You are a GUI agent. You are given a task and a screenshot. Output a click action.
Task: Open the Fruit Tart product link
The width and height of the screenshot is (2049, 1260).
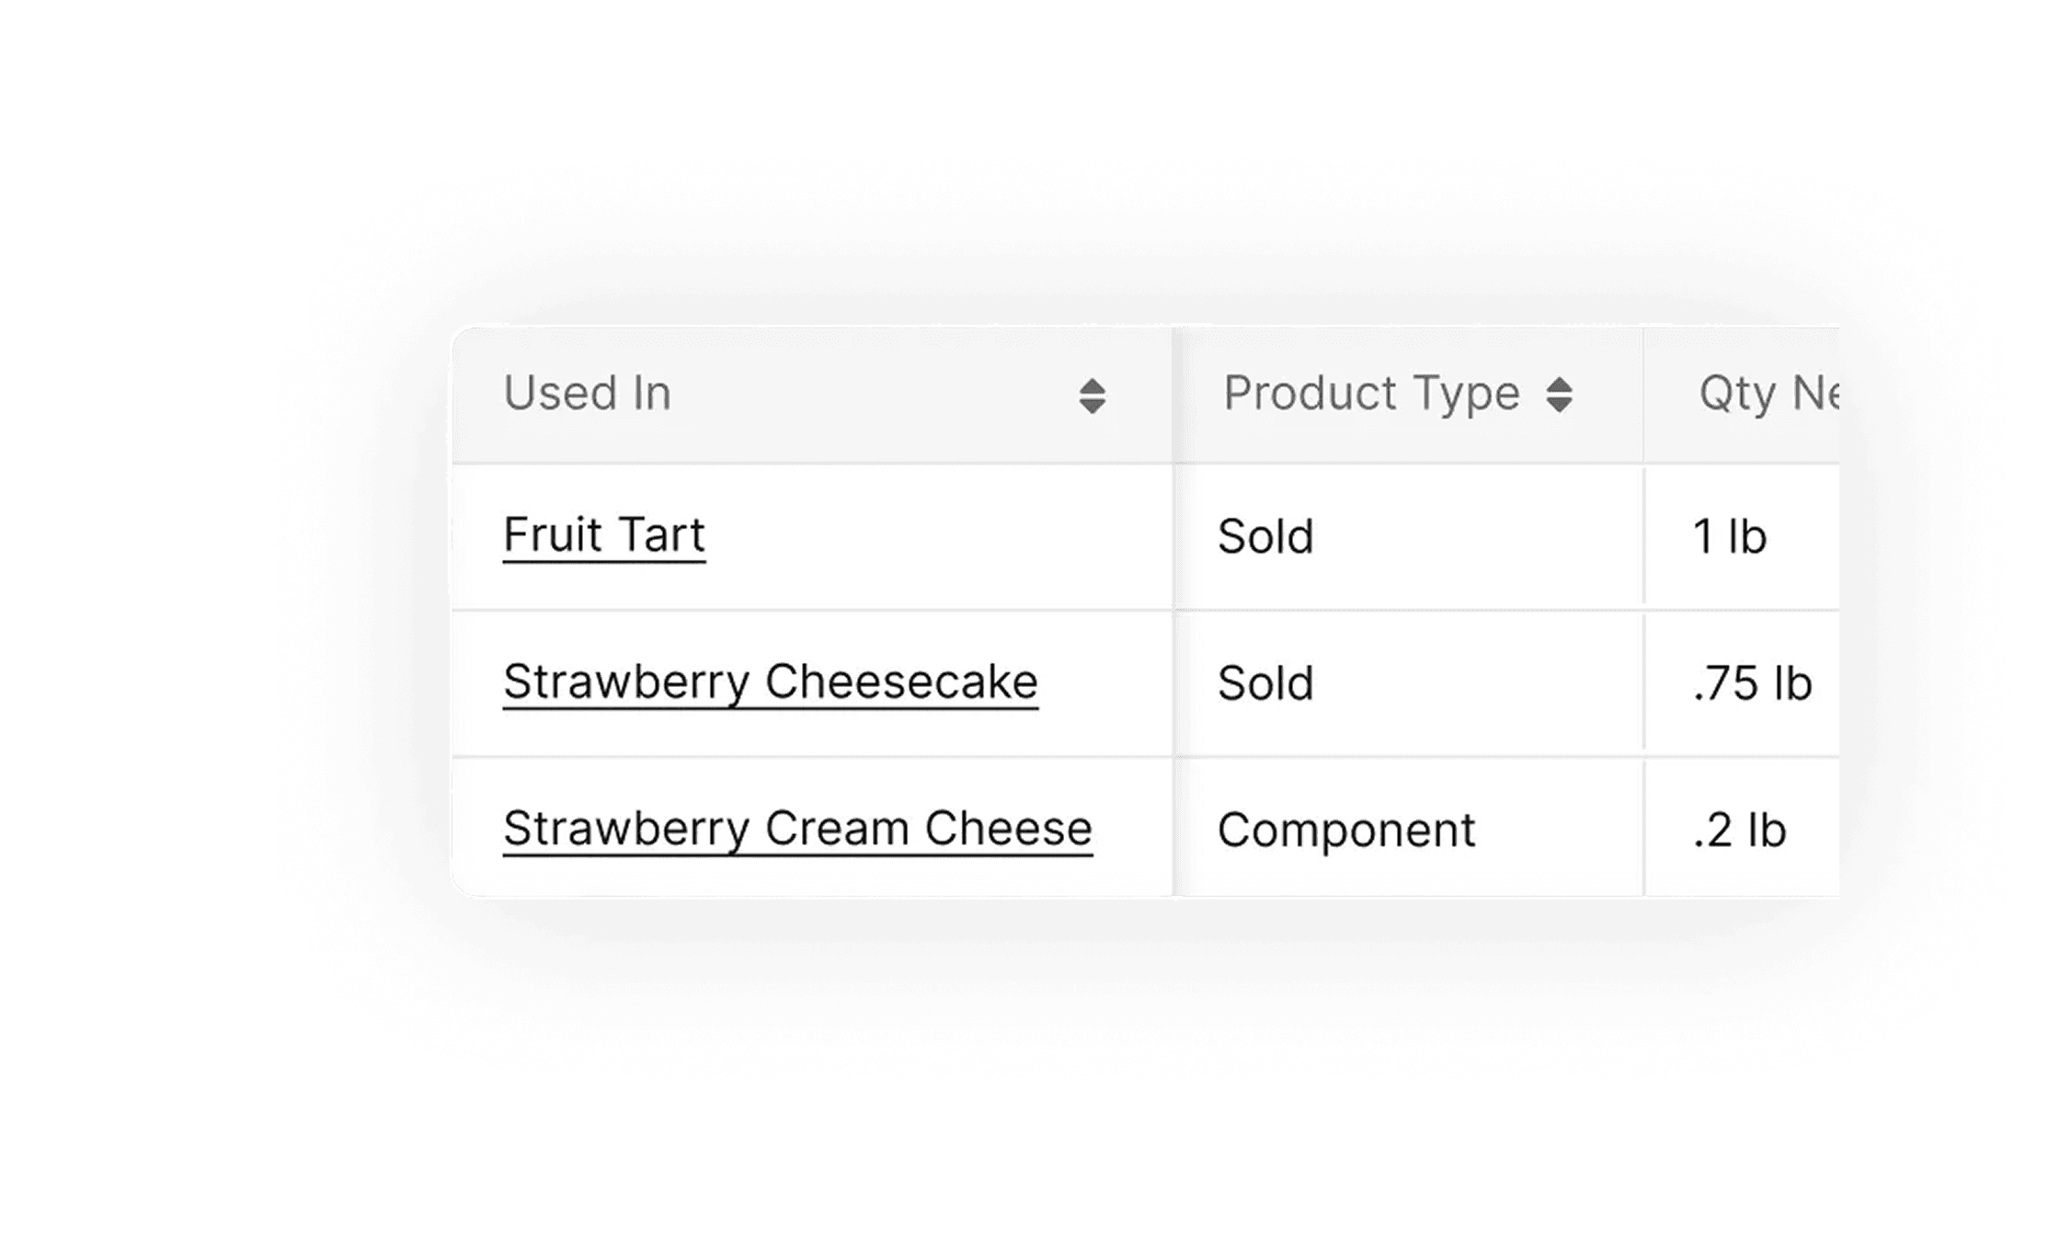pyautogui.click(x=603, y=536)
